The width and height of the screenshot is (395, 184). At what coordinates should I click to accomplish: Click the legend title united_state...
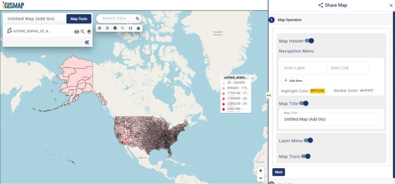pyautogui.click(x=236, y=77)
